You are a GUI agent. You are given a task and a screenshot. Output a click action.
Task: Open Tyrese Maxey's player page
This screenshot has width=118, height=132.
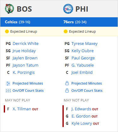coord(85,44)
